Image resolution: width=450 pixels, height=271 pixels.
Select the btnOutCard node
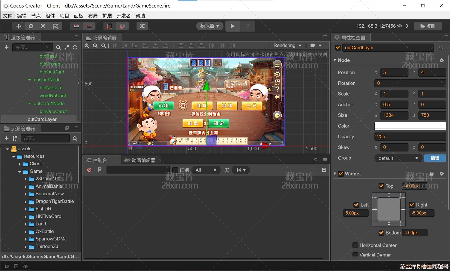52,72
